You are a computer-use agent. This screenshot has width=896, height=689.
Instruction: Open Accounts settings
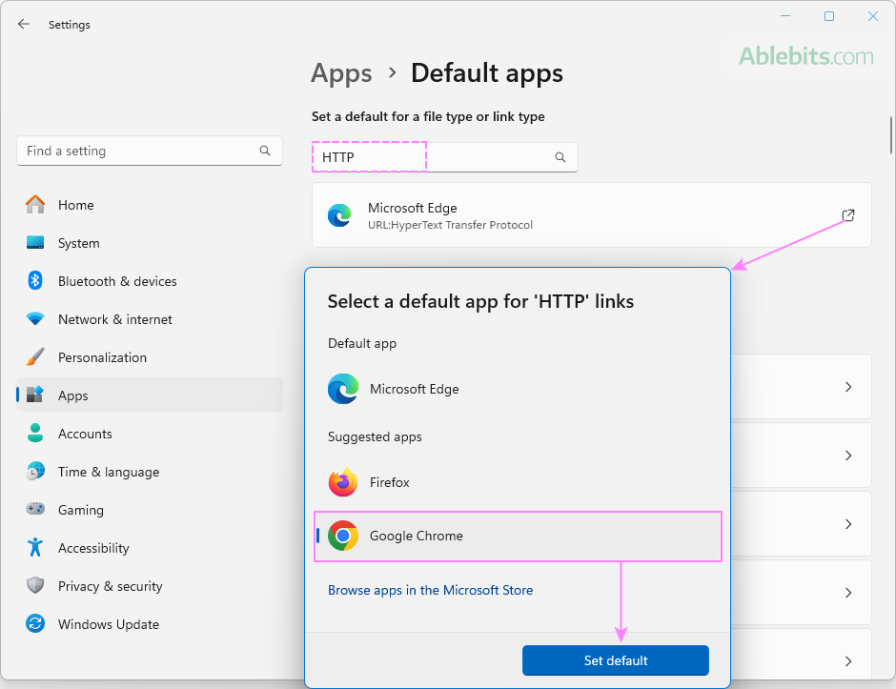click(149, 434)
